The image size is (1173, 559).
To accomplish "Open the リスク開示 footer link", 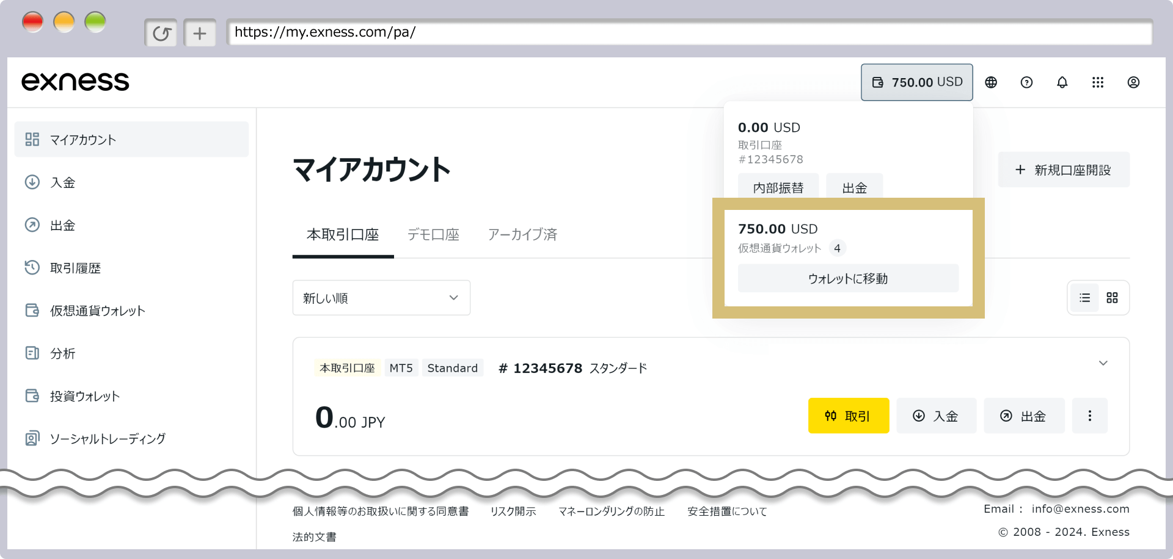I will click(513, 511).
